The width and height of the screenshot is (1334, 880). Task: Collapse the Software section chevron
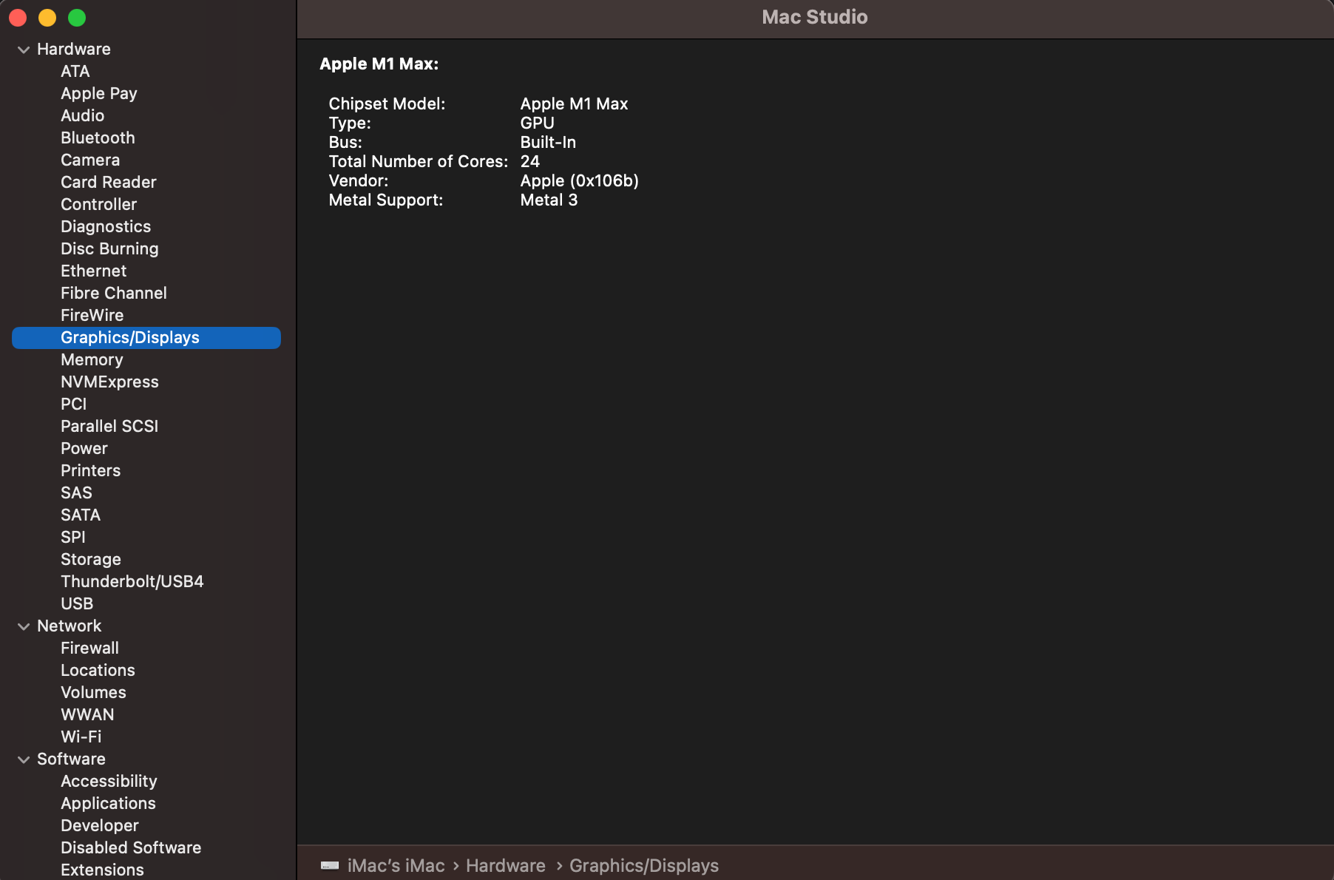click(24, 759)
